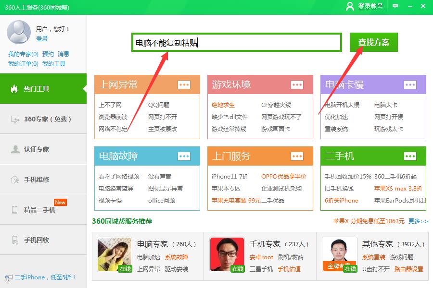Image resolution: width=433 pixels, height=288 pixels.
Task: Open 苹果X 分期免息低至1063元 promo
Action: [x=369, y=221]
